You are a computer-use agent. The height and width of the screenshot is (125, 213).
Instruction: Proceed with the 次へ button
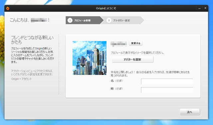pyautogui.click(x=190, y=112)
